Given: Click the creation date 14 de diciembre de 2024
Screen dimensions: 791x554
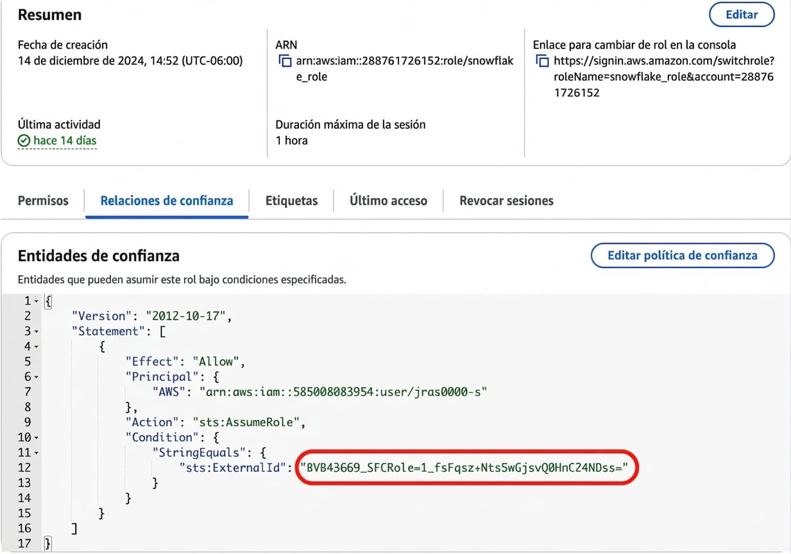Looking at the screenshot, I should pos(130,62).
